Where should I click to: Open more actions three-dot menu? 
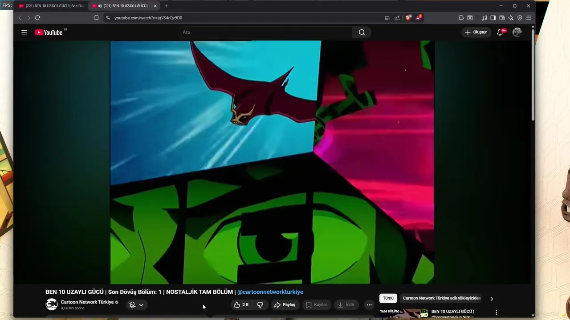[x=369, y=304]
